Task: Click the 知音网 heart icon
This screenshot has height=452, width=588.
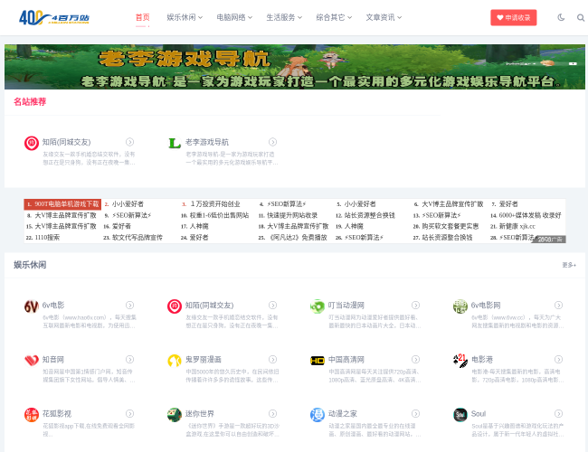Action: [32, 360]
